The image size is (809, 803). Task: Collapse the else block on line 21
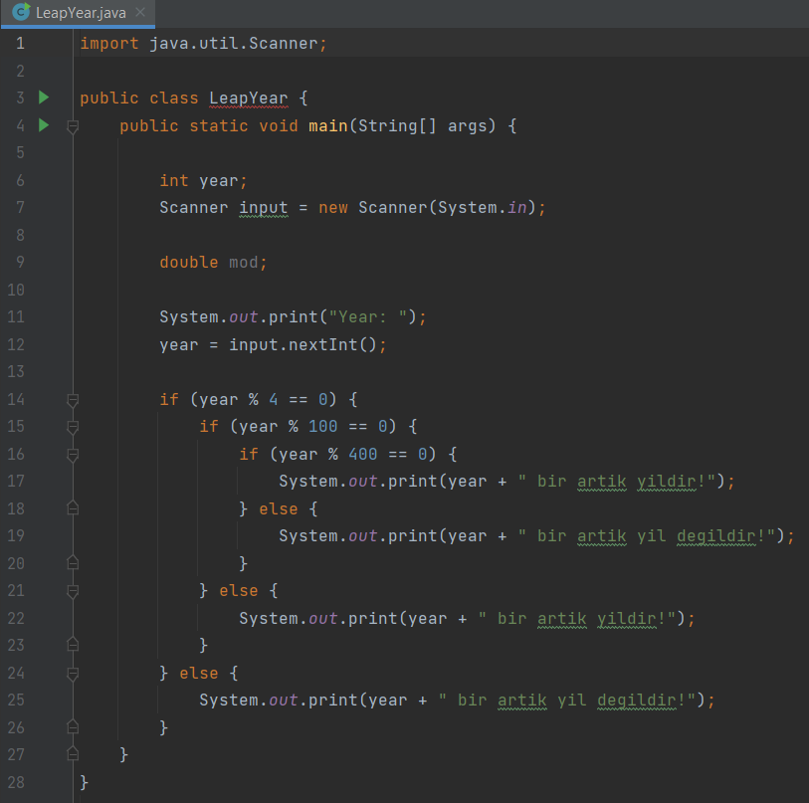tap(71, 590)
